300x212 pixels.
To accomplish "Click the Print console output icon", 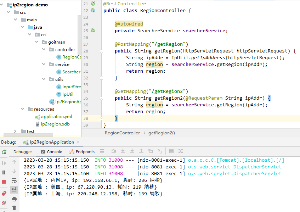I will (x=14, y=199).
